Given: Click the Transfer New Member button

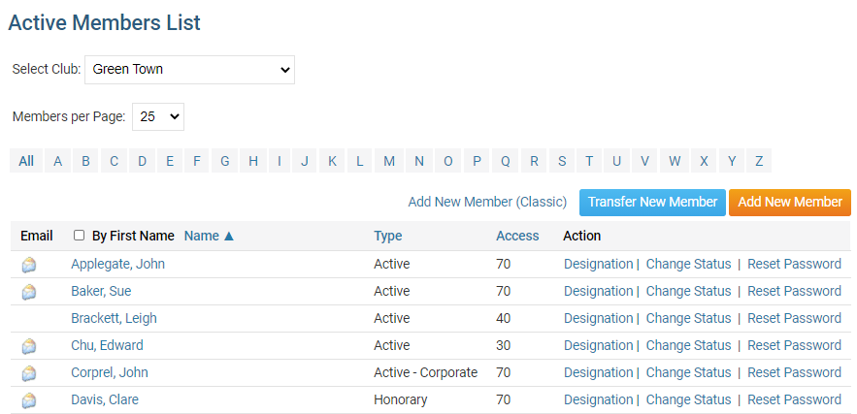Looking at the screenshot, I should click(652, 202).
